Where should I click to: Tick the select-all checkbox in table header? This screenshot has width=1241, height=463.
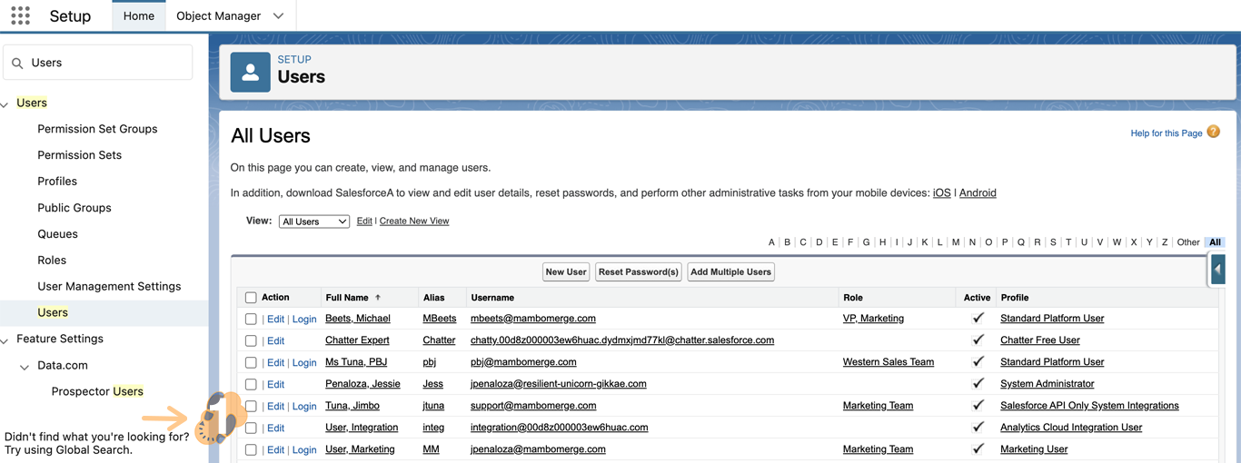(251, 298)
